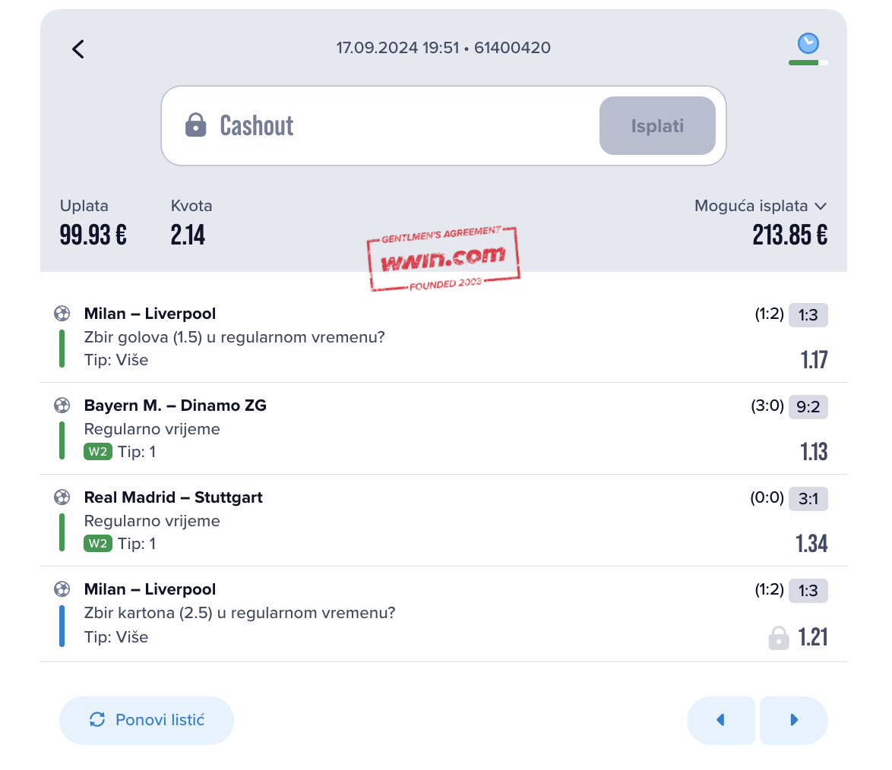
Task: Click the refresh icon in Ponovi listić
Action: pyautogui.click(x=97, y=719)
